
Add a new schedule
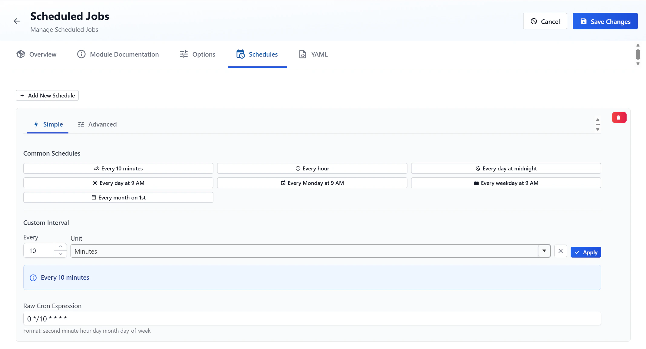pyautogui.click(x=47, y=95)
